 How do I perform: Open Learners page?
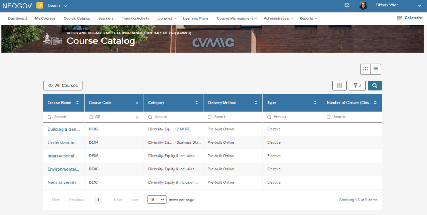click(x=106, y=18)
